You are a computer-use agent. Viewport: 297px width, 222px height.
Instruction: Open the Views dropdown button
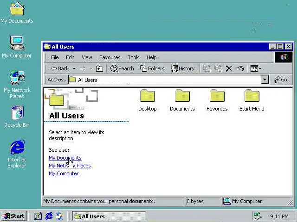[256, 68]
